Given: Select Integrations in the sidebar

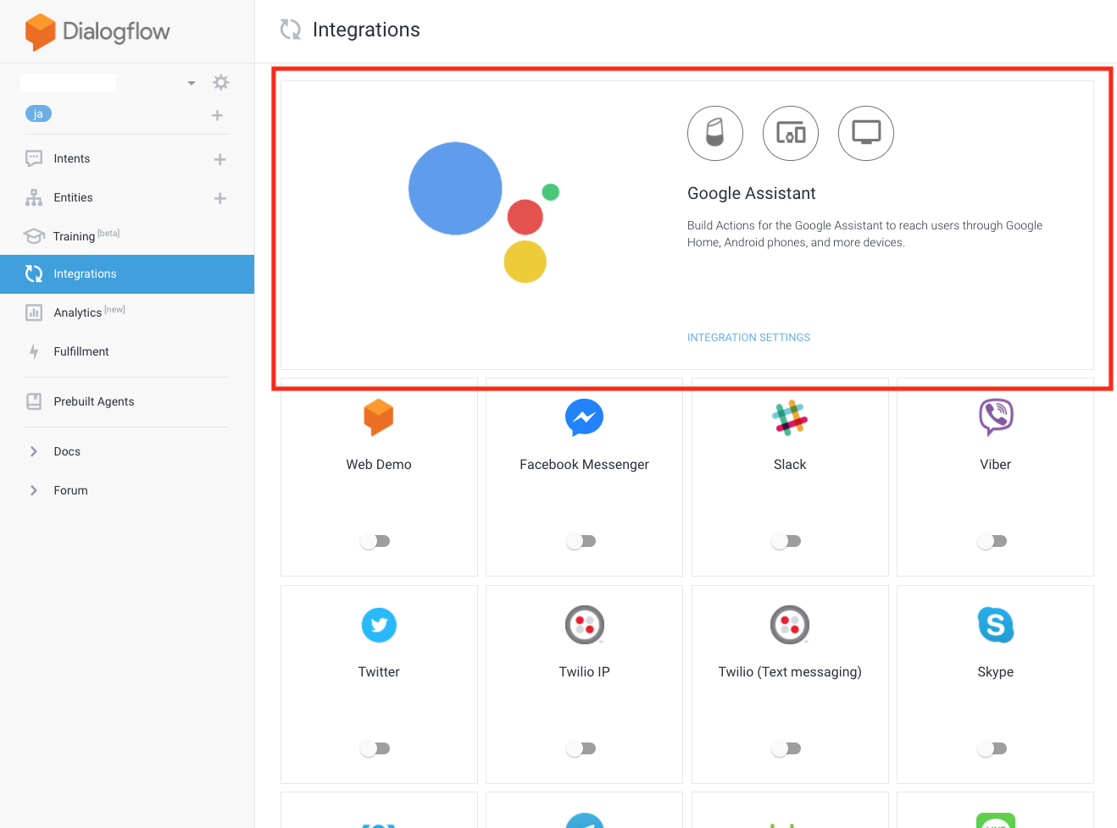Looking at the screenshot, I should tap(127, 274).
